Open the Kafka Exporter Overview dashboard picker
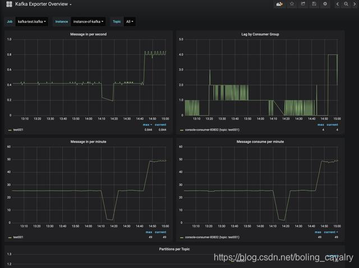Screen dimensions: 359x268 43,4
